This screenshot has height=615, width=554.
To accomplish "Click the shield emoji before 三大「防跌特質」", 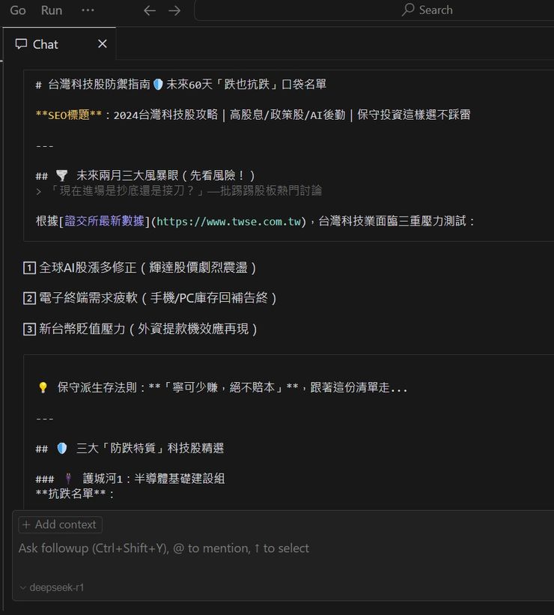I will (x=62, y=448).
